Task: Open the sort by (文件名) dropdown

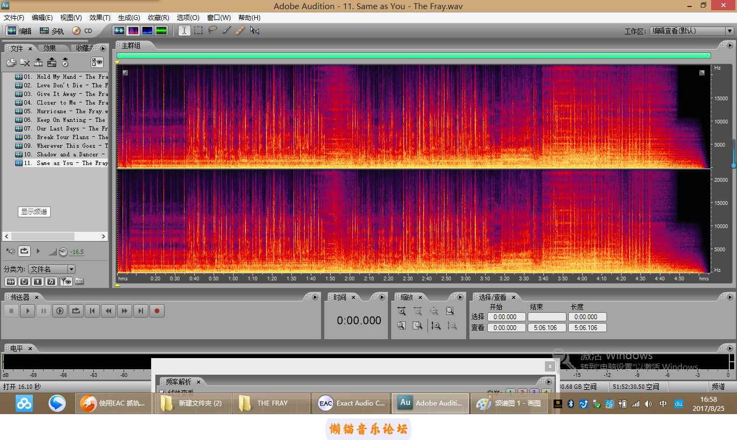Action: point(52,269)
